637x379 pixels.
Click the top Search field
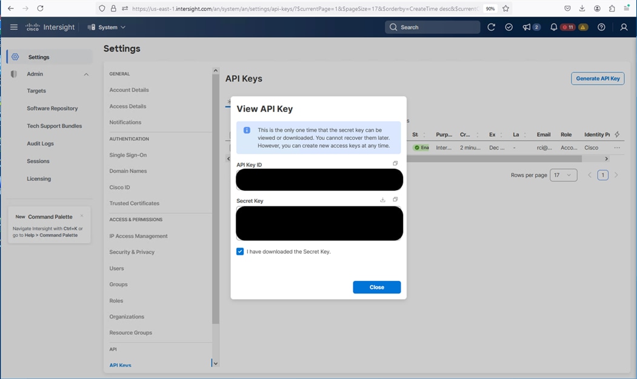[x=433, y=27]
